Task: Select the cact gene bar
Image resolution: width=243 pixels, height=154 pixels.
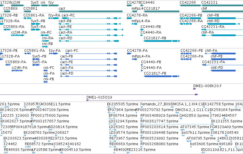Action: click(x=91, y=11)
